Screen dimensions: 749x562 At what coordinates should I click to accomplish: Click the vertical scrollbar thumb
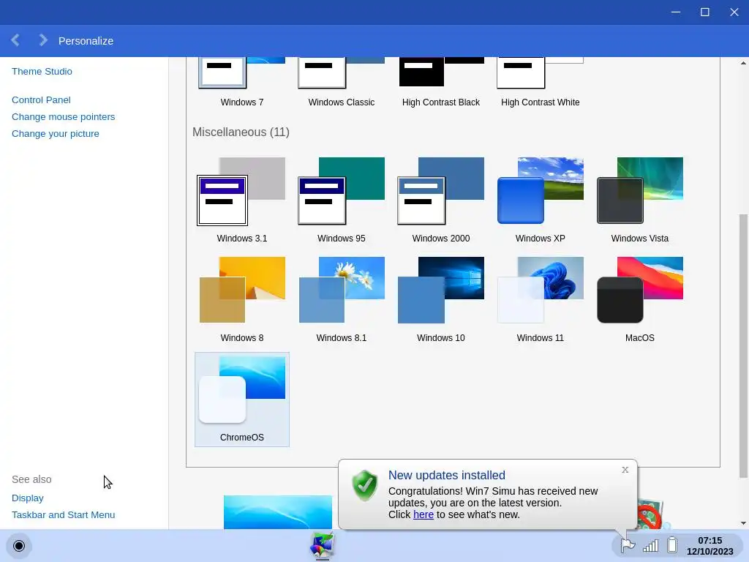point(743,345)
